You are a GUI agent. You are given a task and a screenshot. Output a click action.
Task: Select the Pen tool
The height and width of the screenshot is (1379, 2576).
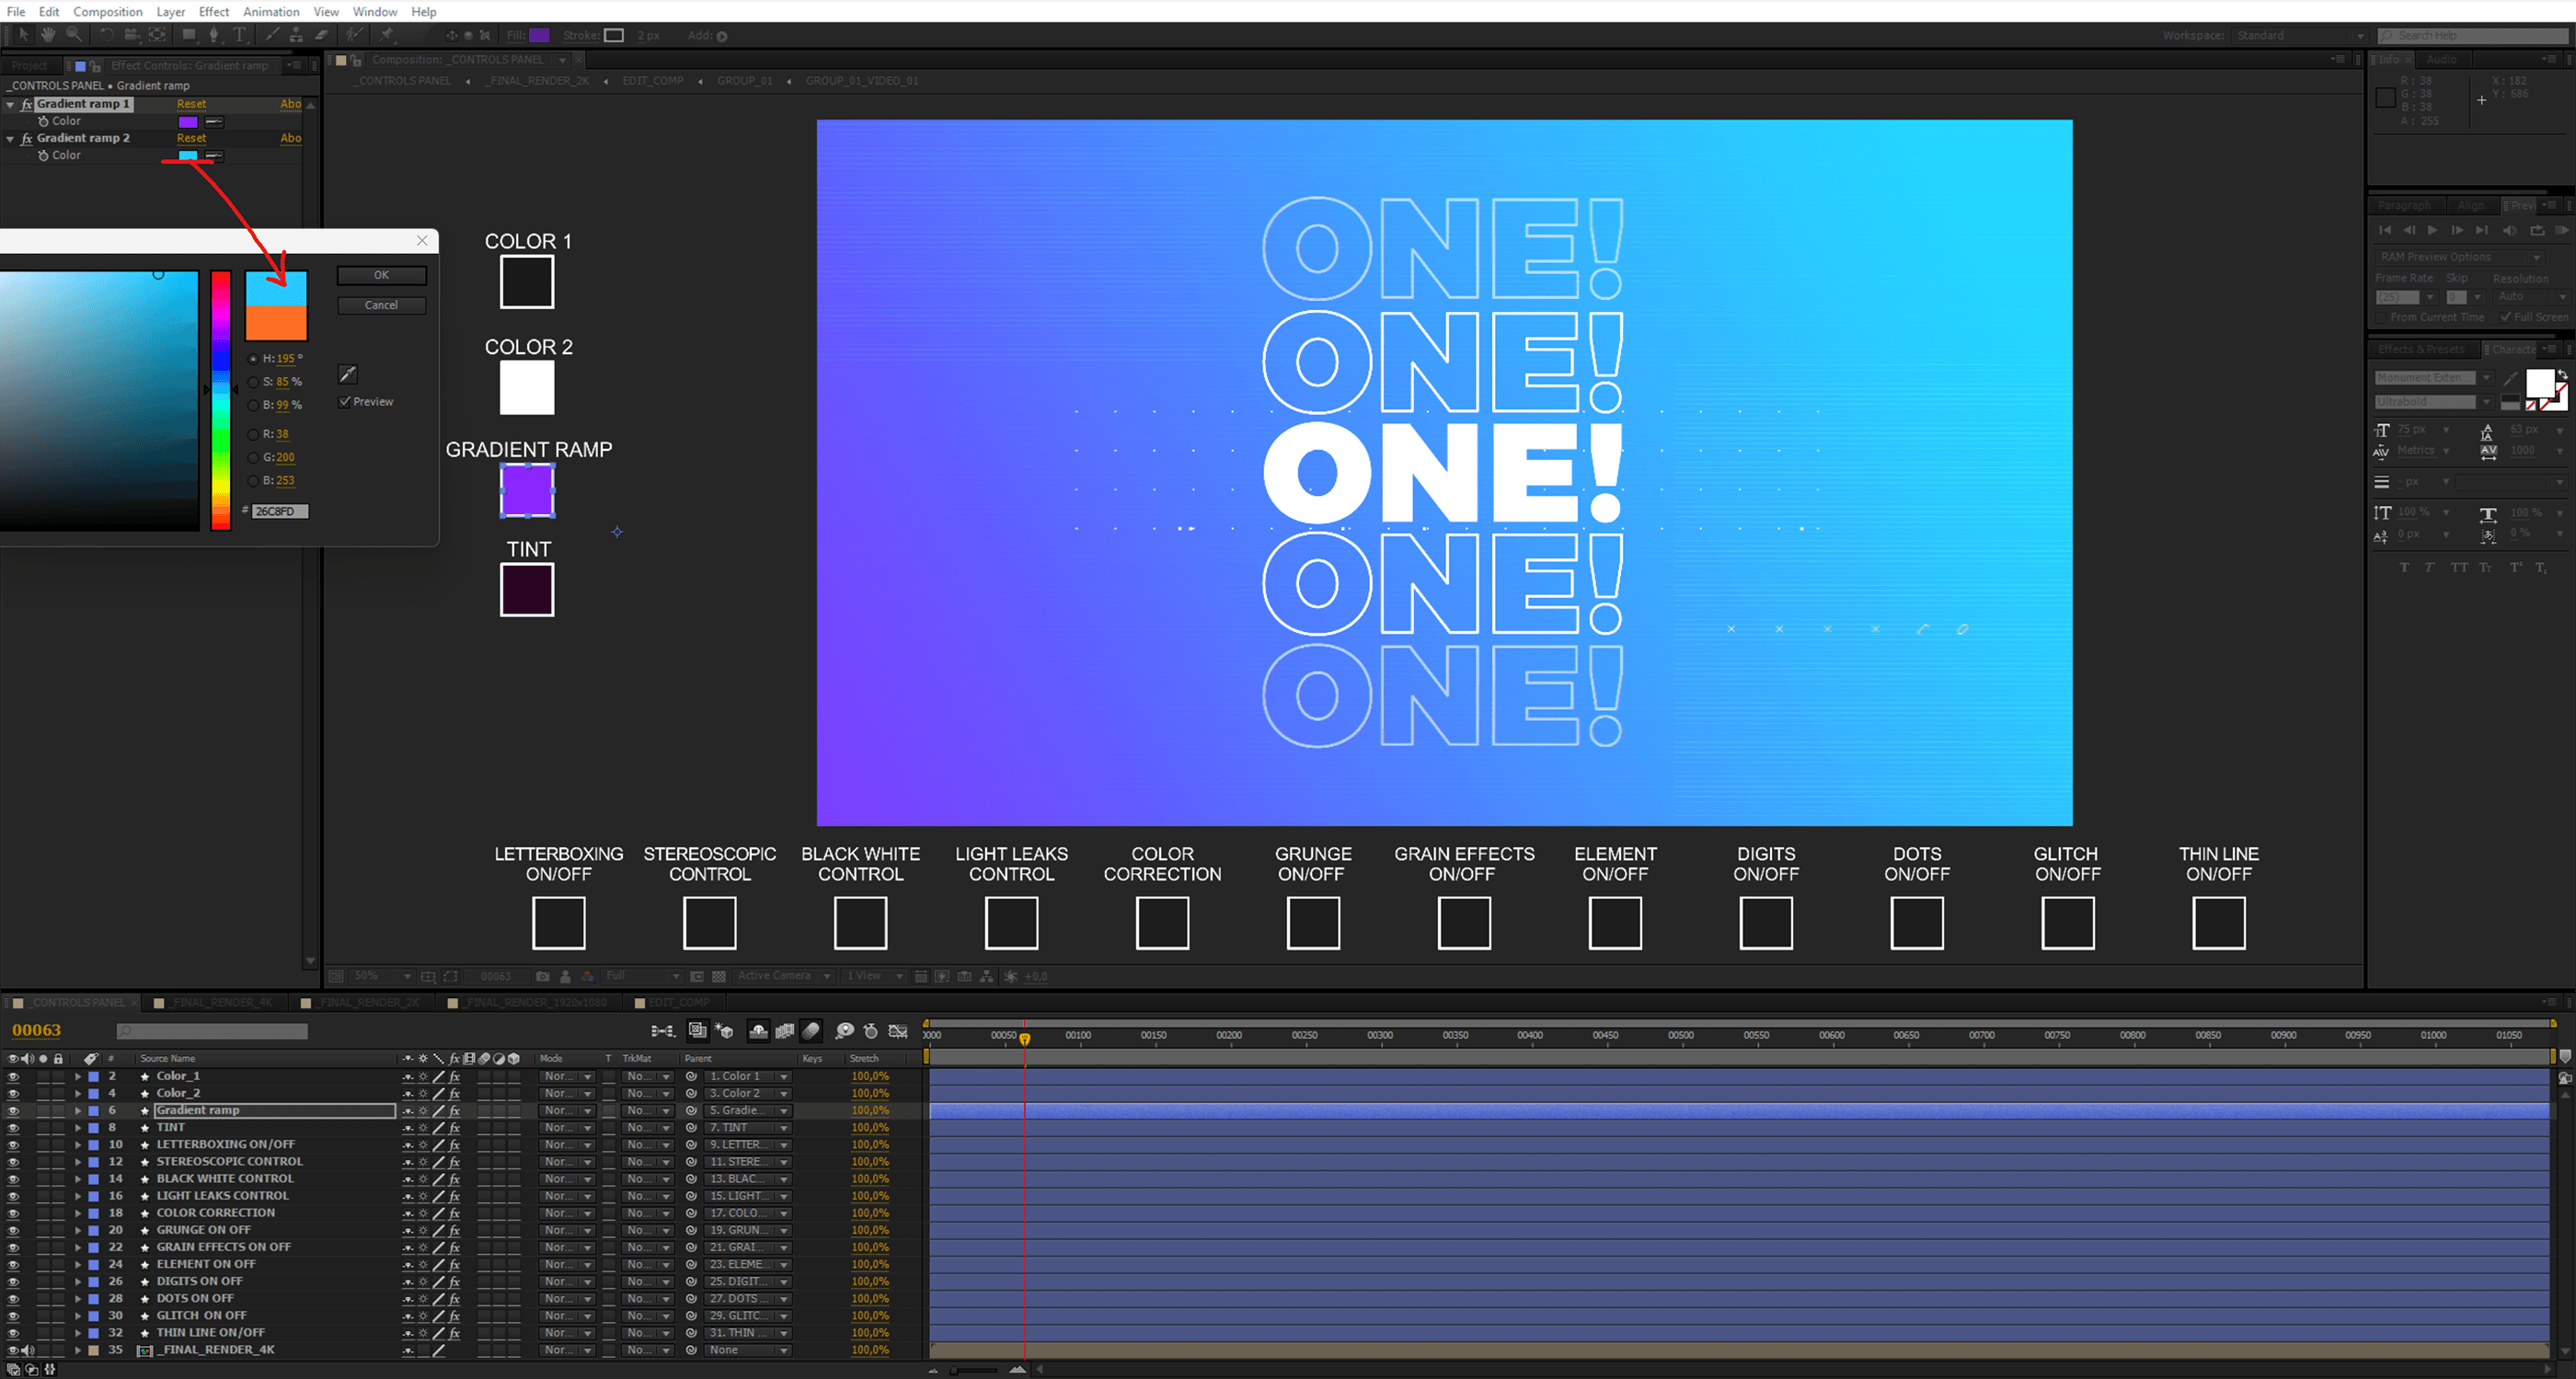pos(213,35)
